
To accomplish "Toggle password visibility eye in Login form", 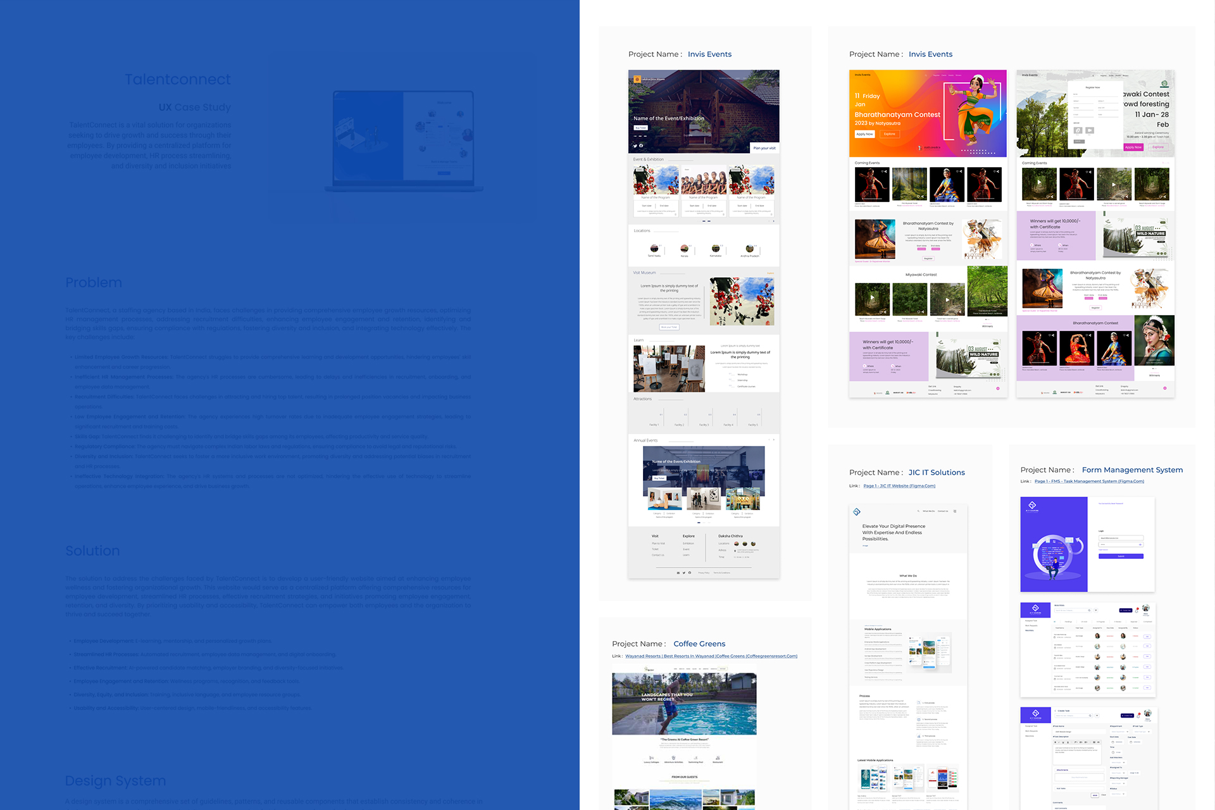I will click(x=1140, y=544).
